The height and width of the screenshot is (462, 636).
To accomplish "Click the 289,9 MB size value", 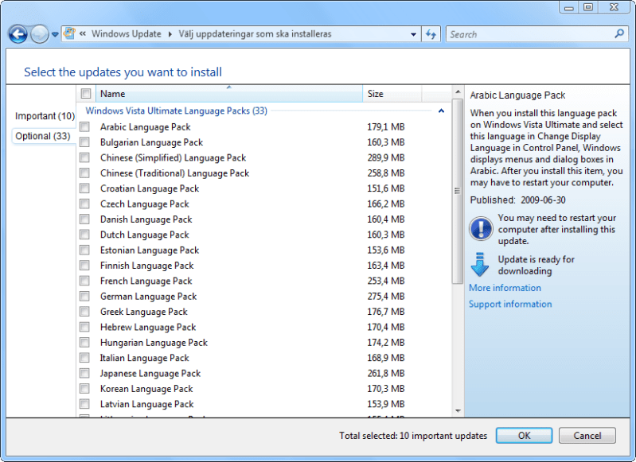I will tap(386, 157).
